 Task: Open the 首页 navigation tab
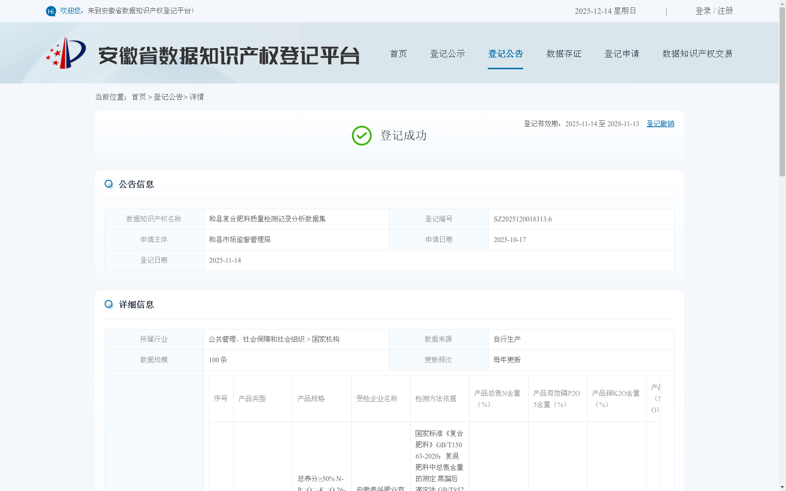[398, 54]
